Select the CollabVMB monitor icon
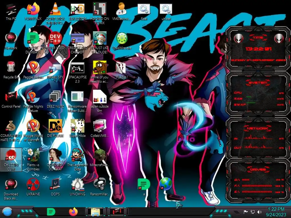Viewport: 291px width, 218px height. coord(99,126)
